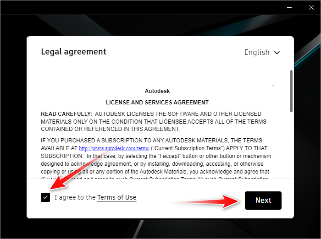Click the READ CAREFULLY paragraph
Image resolution: width=321 pixels, height=239 pixels.
(x=154, y=121)
